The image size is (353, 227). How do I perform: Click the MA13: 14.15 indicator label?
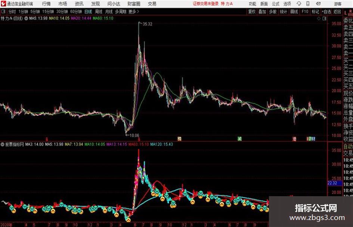click(x=117, y=144)
